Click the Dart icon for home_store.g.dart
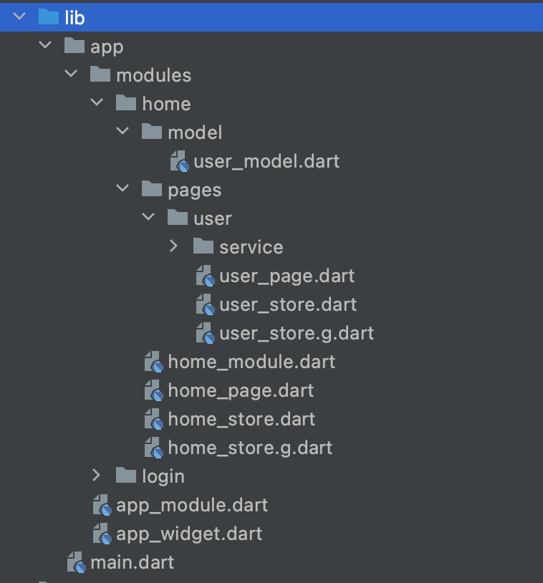The height and width of the screenshot is (583, 543). pyautogui.click(x=153, y=448)
